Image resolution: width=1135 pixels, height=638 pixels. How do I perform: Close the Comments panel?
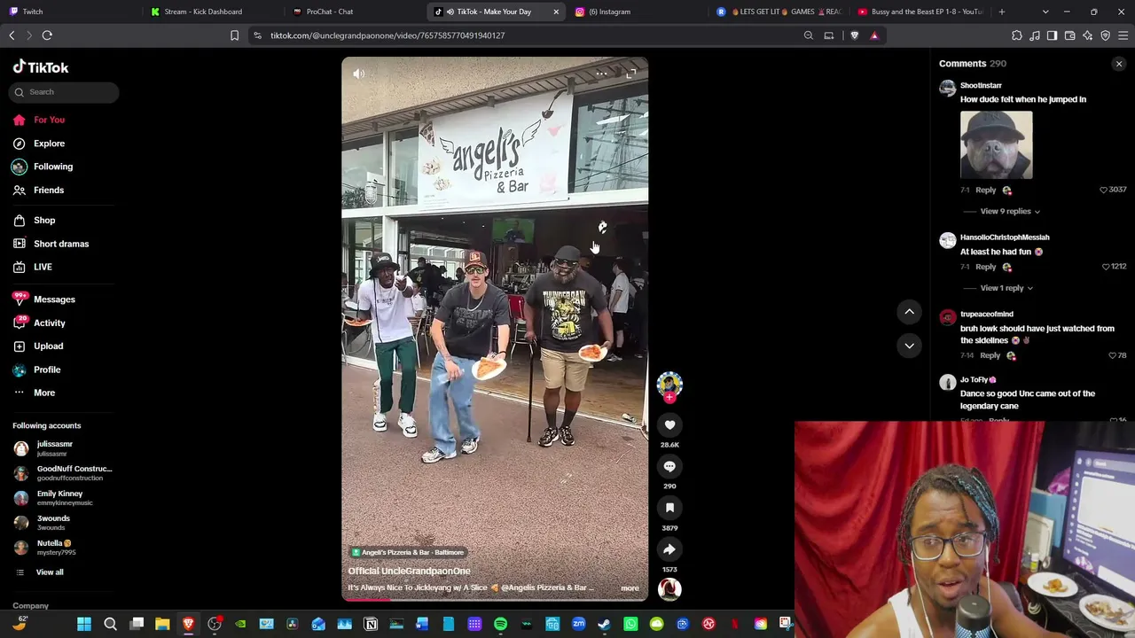pyautogui.click(x=1119, y=64)
